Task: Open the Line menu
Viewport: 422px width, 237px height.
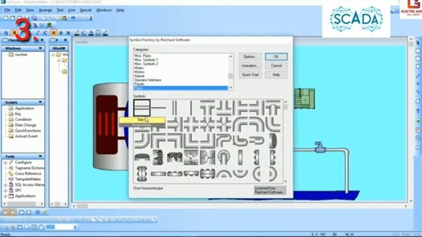Action: (72, 11)
